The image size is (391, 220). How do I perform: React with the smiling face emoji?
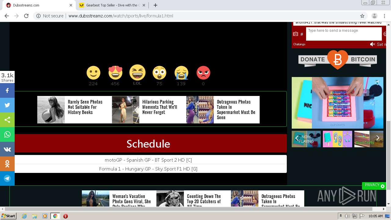click(x=93, y=73)
